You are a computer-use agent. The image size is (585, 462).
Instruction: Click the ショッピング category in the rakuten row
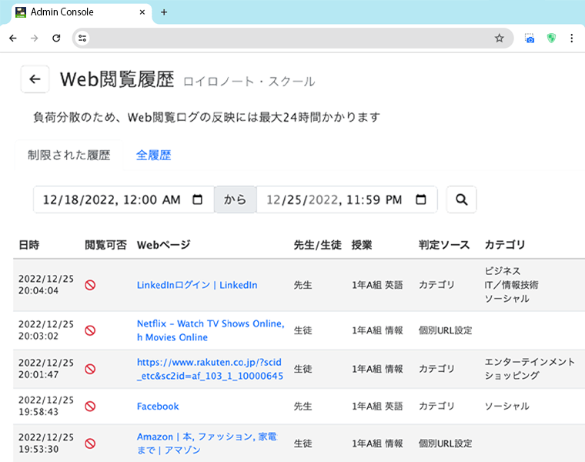coord(512,376)
